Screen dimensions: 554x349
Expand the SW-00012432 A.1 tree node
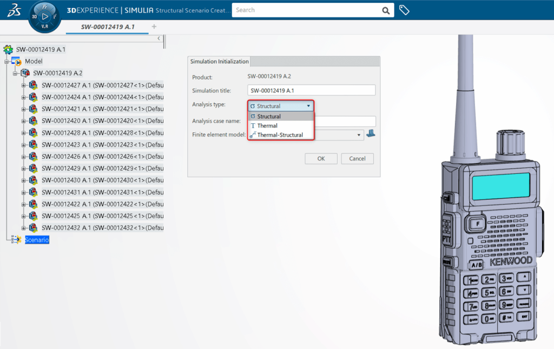point(24,229)
